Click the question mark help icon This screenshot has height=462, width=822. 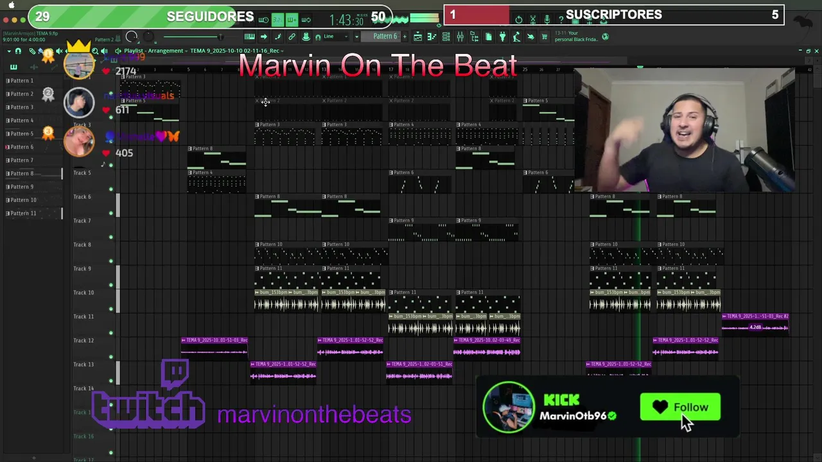click(561, 20)
